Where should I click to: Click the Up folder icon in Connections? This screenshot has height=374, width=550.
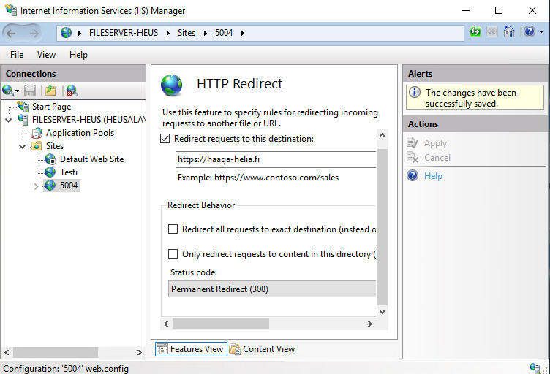coord(50,91)
